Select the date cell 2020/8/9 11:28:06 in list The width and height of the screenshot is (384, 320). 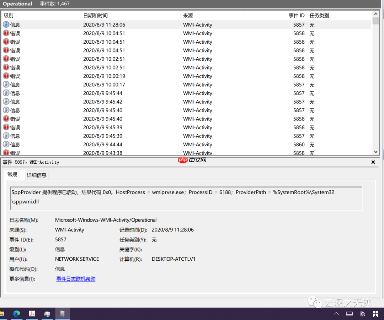tap(104, 25)
